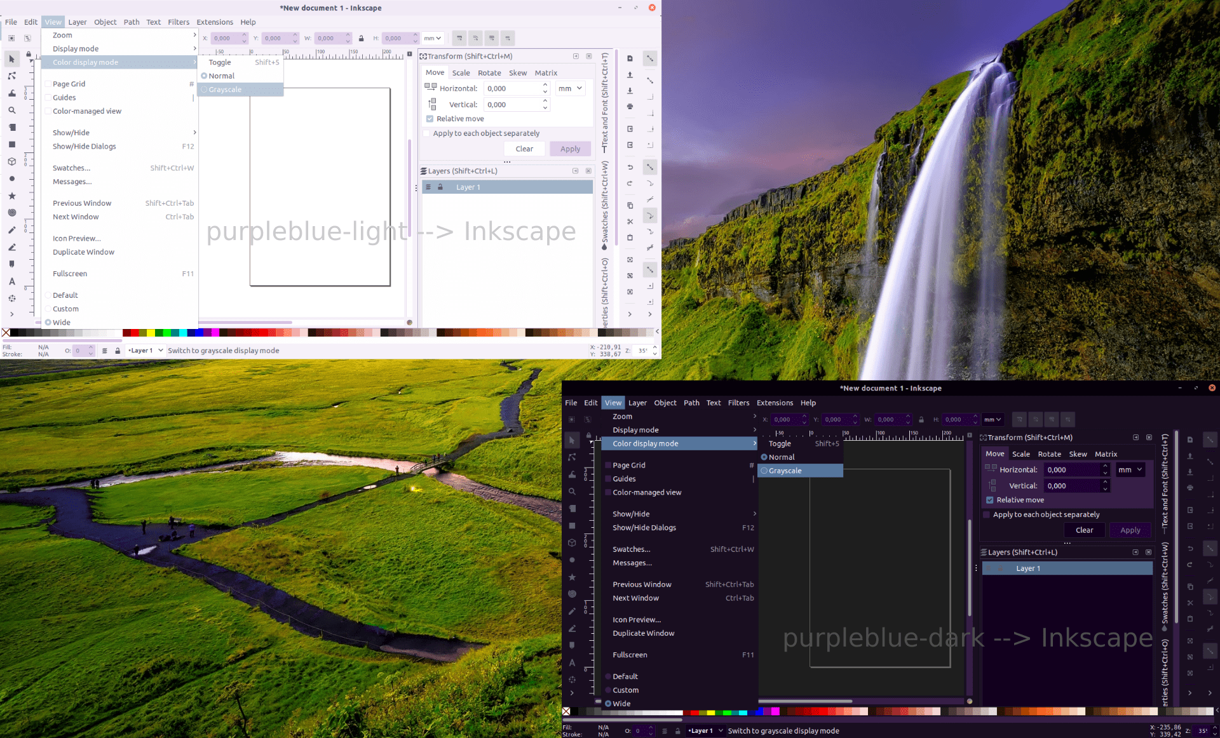Open Layer 1 dropdown in light status bar
Viewport: 1220px width, 738px height.
pos(146,351)
